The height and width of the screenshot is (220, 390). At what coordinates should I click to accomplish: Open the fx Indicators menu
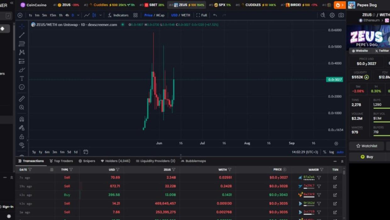[x=118, y=15]
